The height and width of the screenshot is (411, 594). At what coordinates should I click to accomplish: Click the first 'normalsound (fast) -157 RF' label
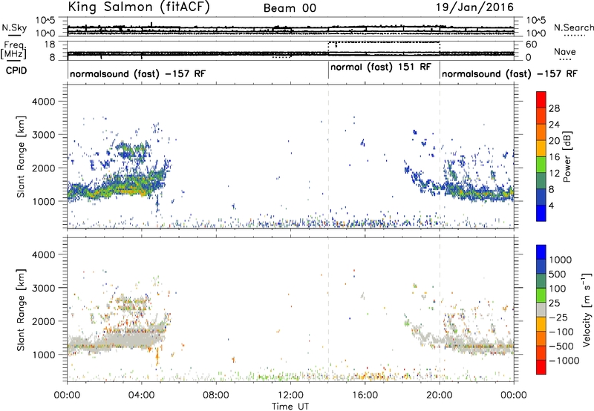[x=137, y=73]
